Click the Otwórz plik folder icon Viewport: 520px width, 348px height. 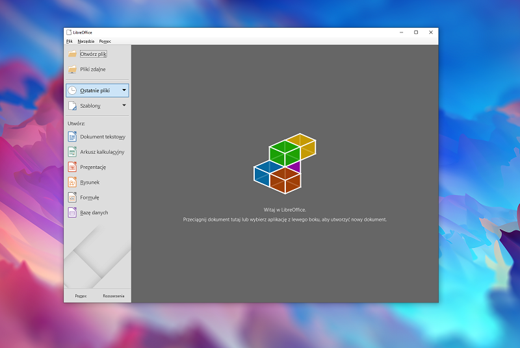pos(72,54)
